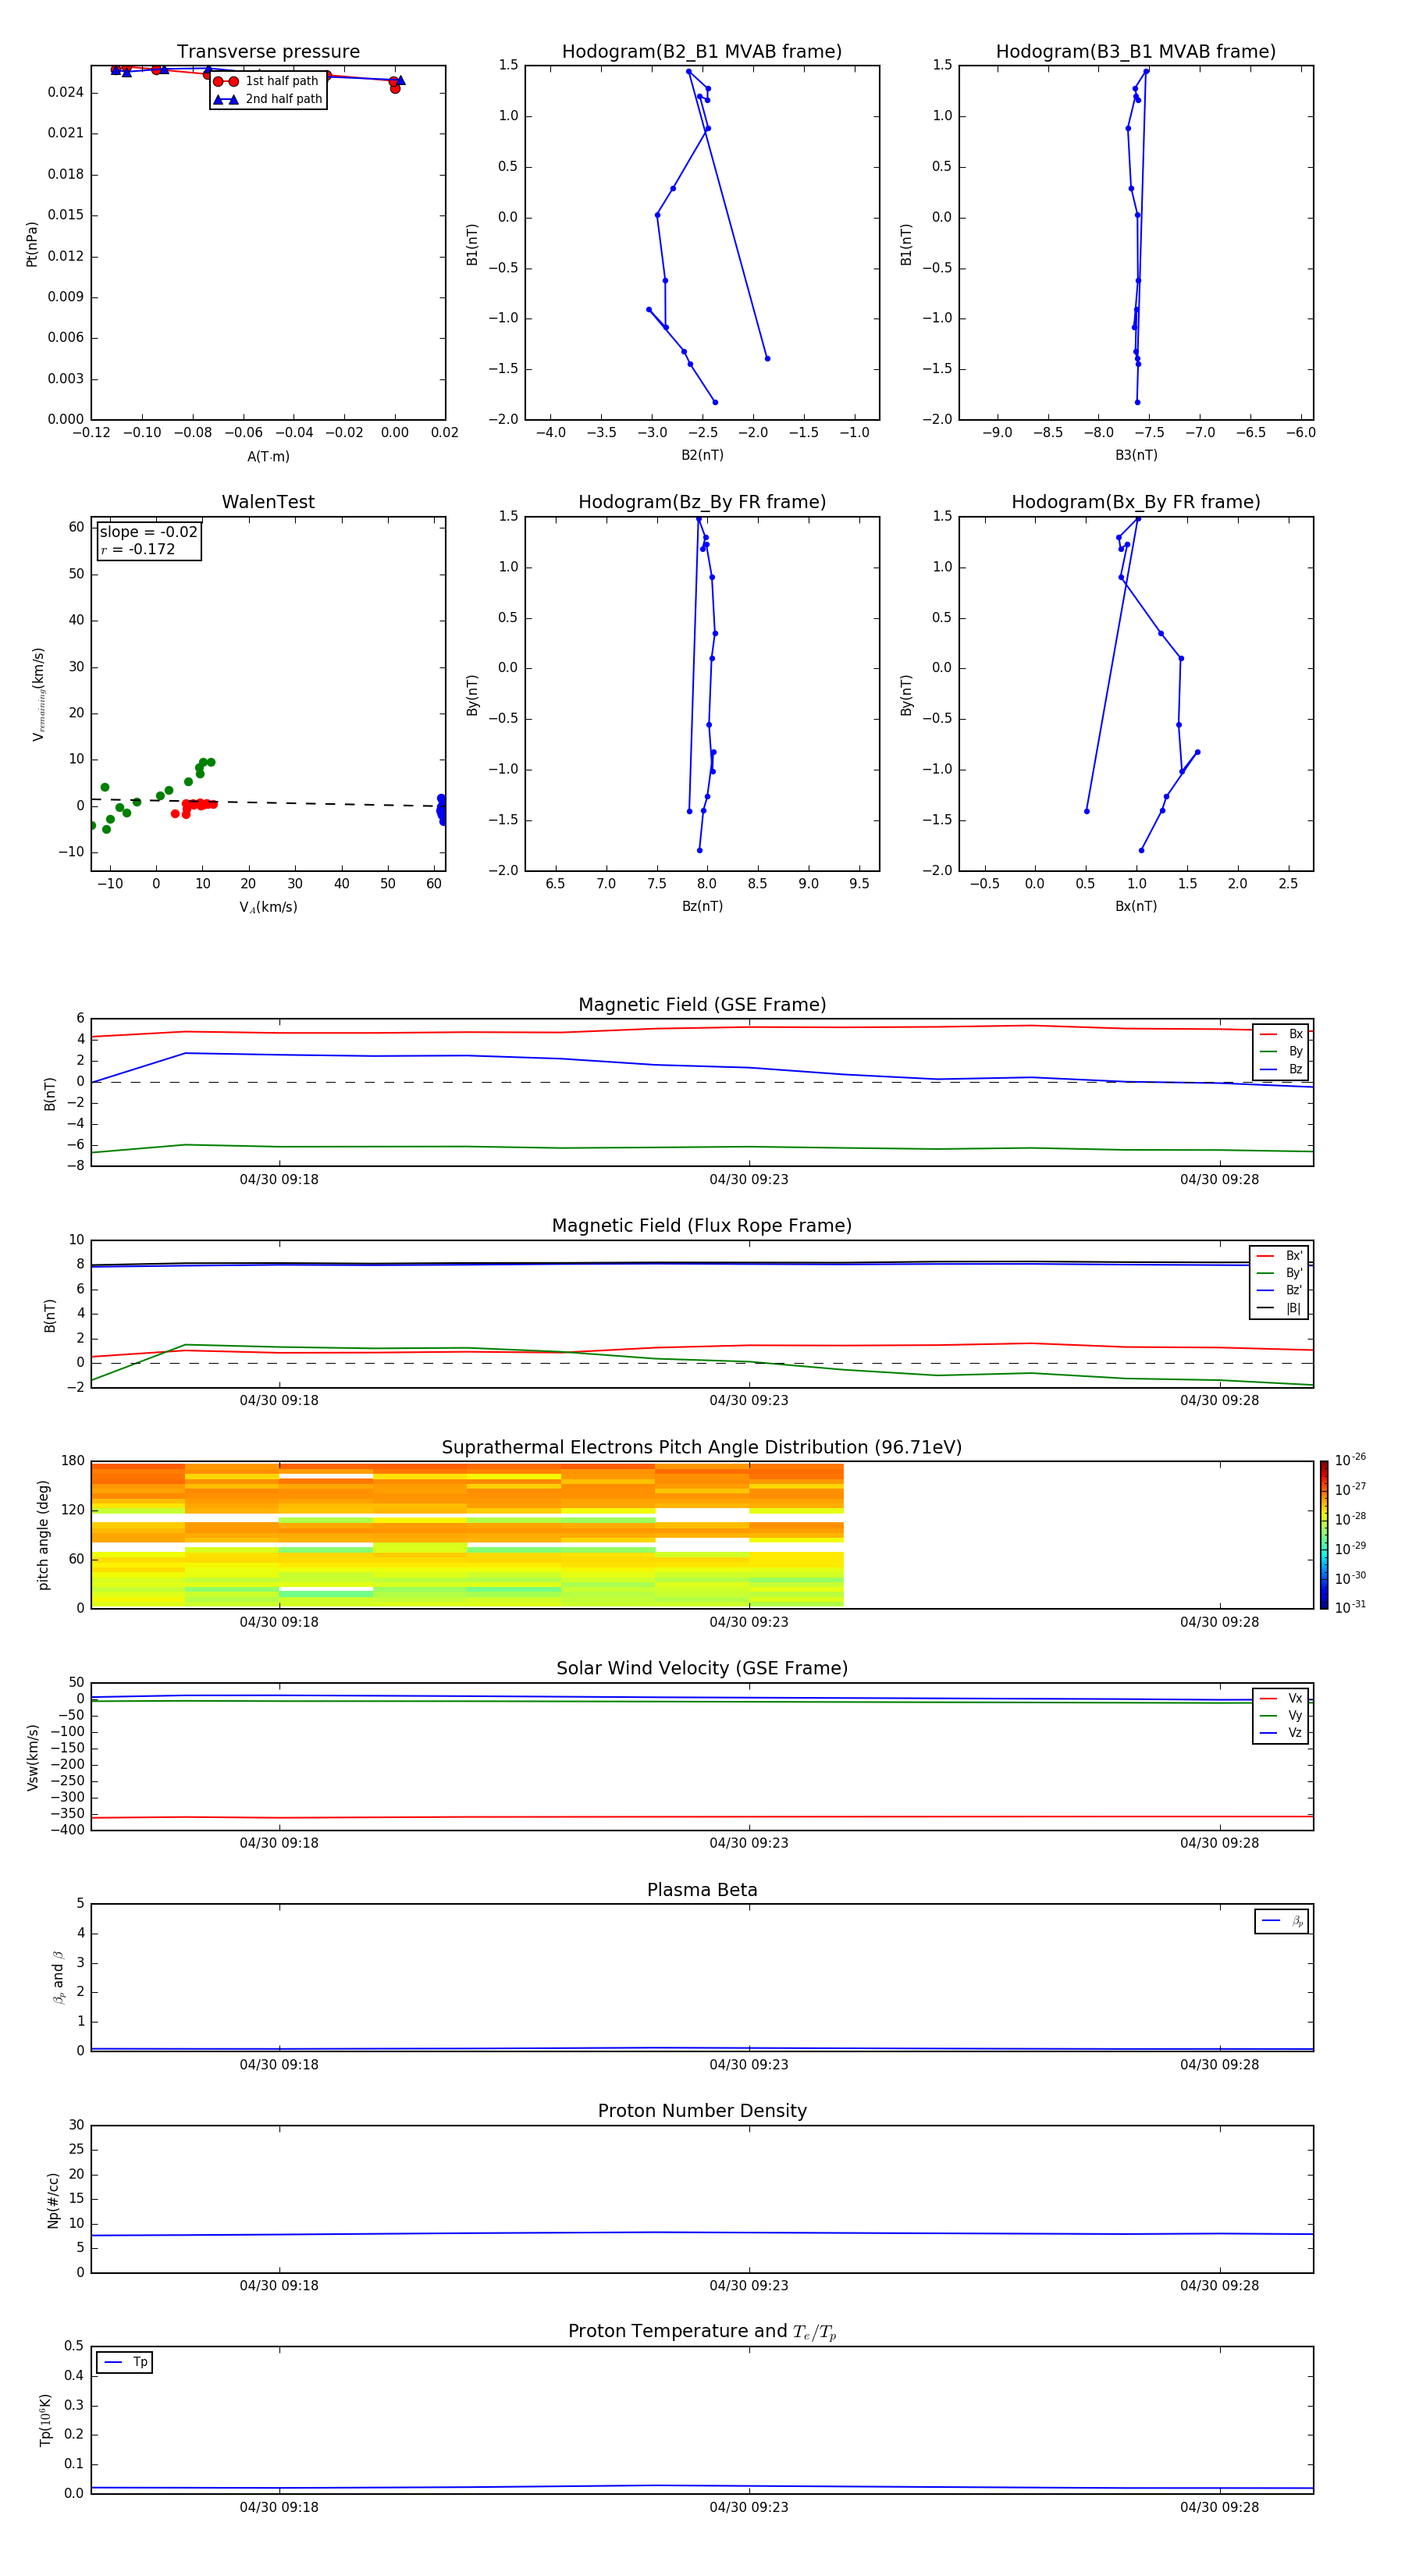This screenshot has height=2576, width=1405.
Task: Click Bz legend entry in GSE magnetic field
Action: 1281,1069
